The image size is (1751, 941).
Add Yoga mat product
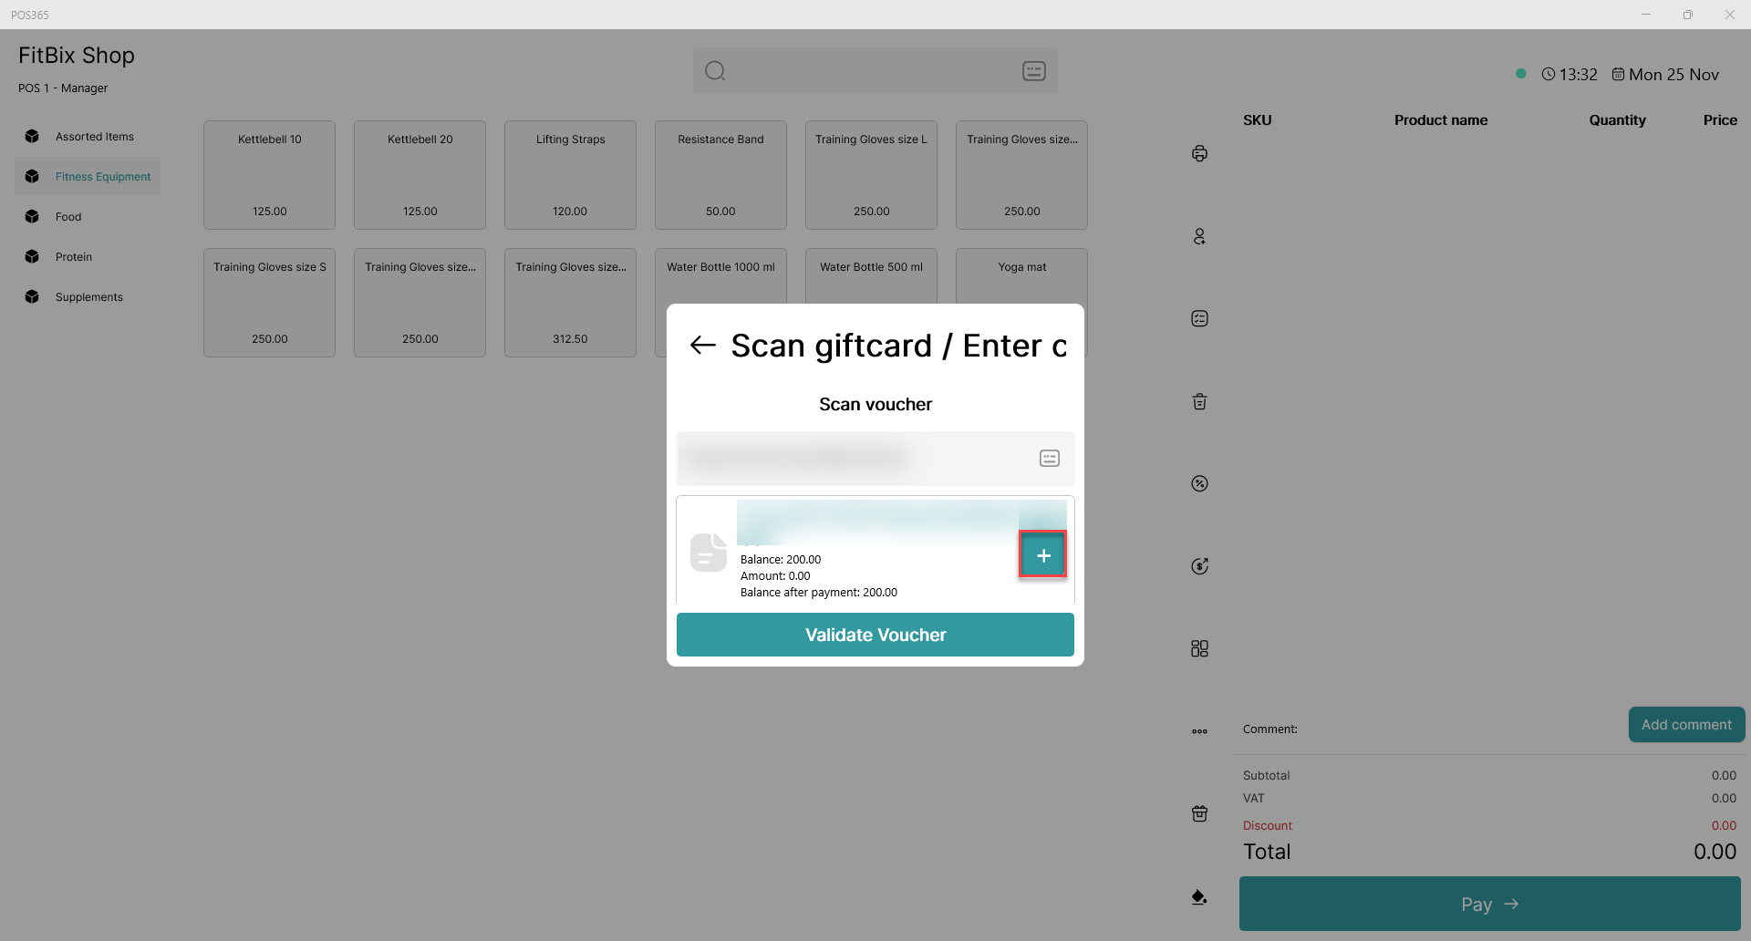tap(1021, 275)
